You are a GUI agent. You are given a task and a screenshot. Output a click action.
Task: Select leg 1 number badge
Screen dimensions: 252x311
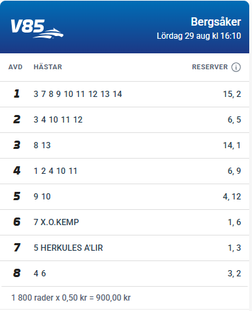click(x=17, y=94)
